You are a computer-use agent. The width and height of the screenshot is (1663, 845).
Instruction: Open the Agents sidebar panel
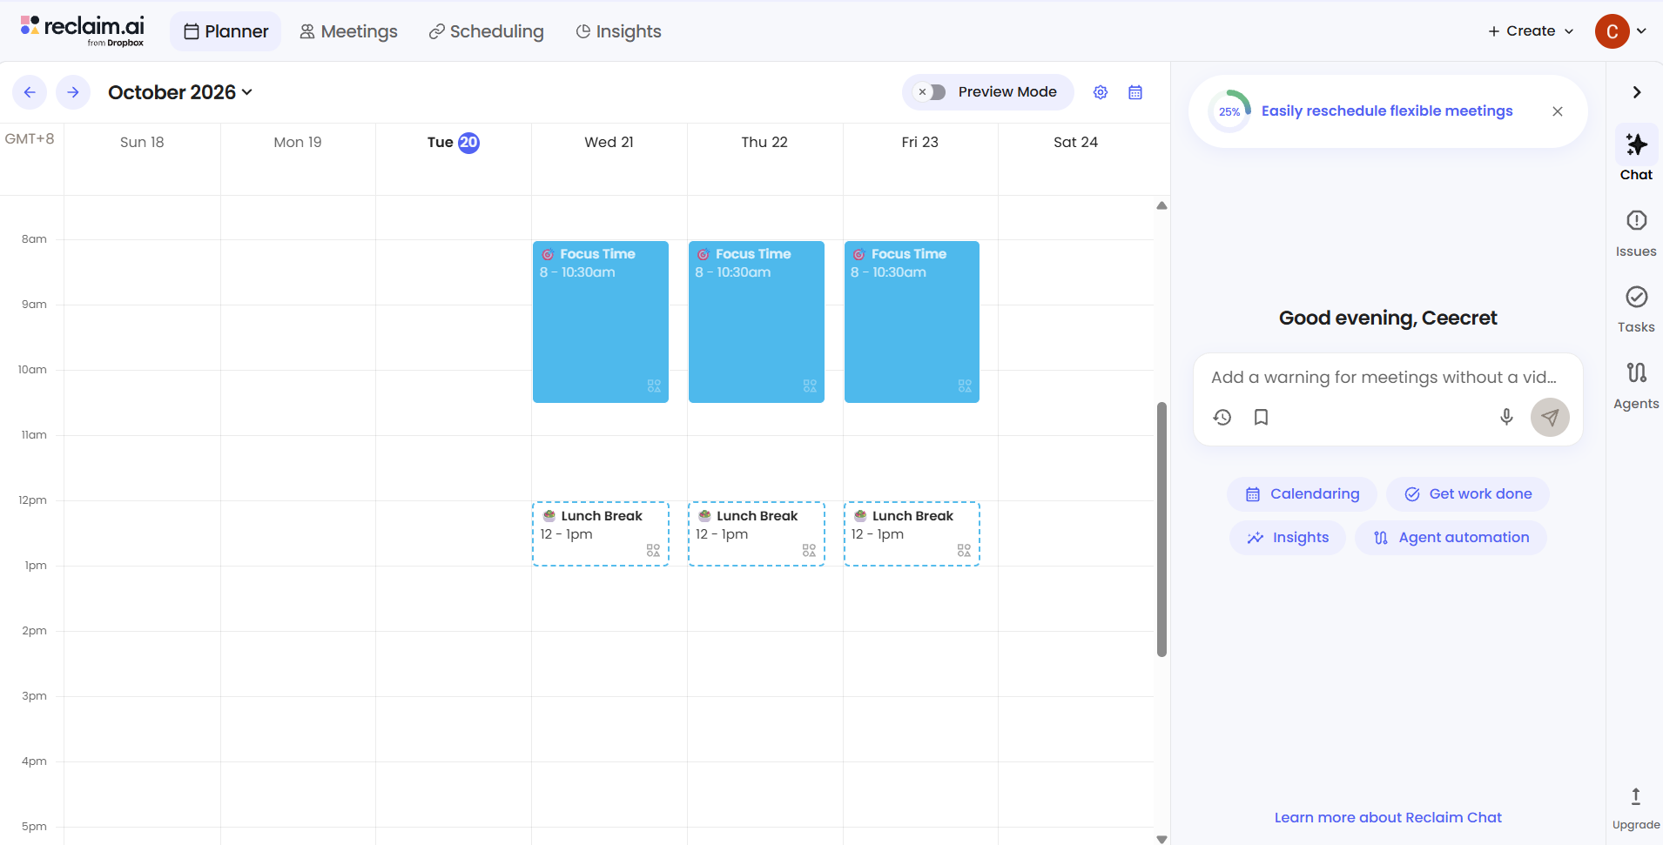tap(1636, 385)
